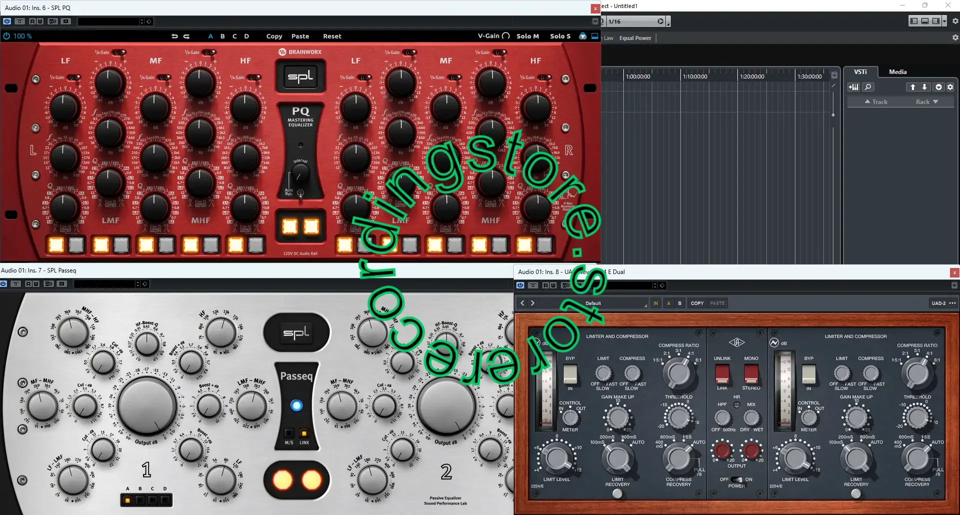The height and width of the screenshot is (515, 960).
Task: Toggle the left channel BYP switch on the Neve
Action: 570,374
